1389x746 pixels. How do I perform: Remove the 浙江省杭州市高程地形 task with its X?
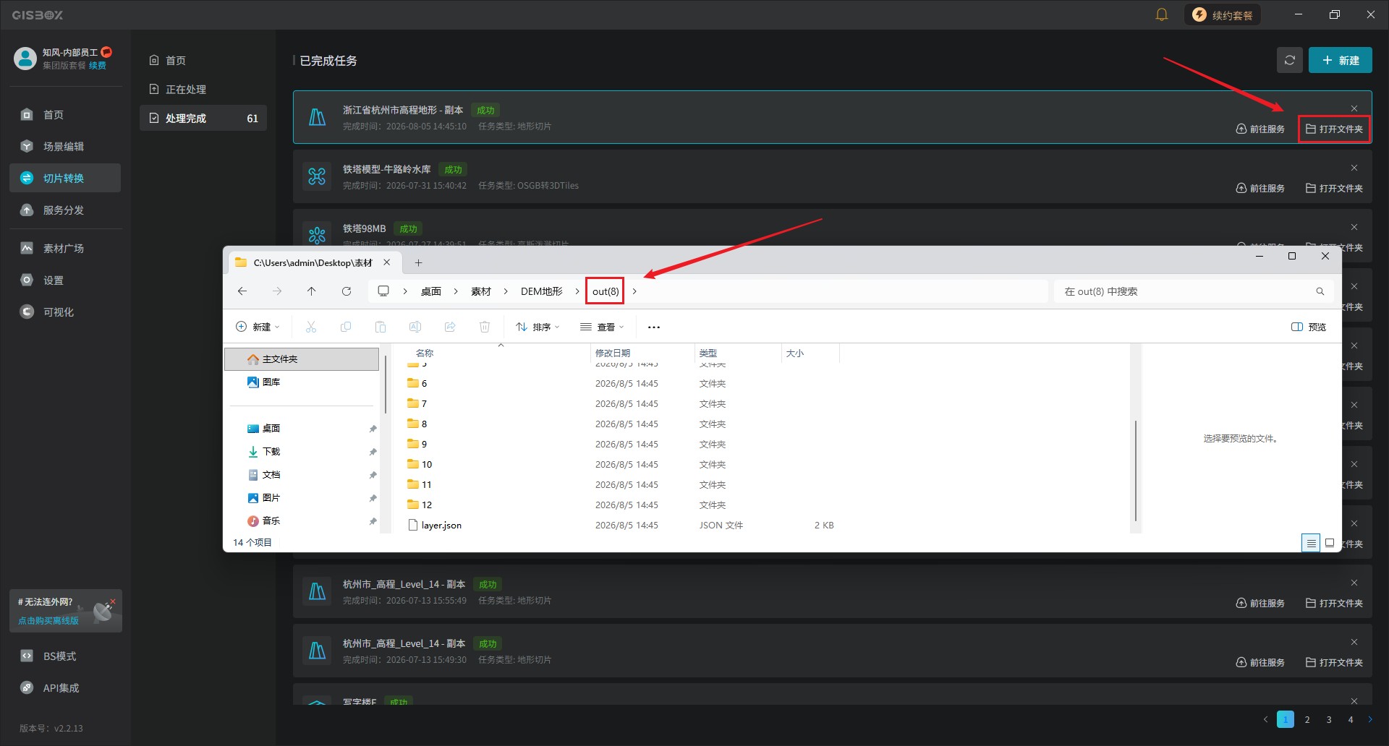click(1354, 108)
